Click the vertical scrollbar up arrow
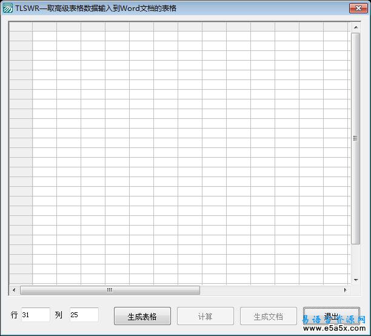The width and height of the screenshot is (371, 336). click(356, 27)
